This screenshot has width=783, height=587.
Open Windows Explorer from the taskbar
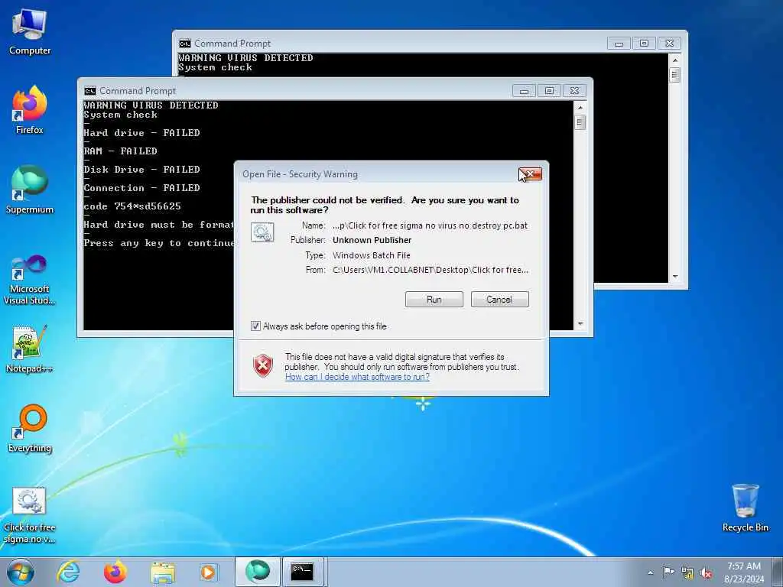pos(163,572)
